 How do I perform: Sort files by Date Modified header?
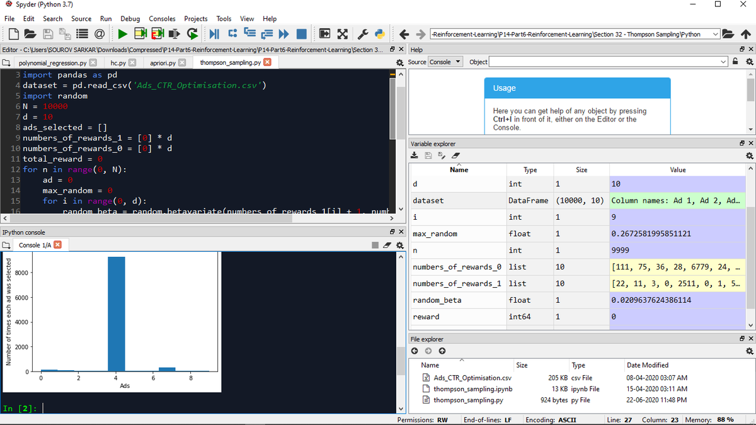coord(648,365)
